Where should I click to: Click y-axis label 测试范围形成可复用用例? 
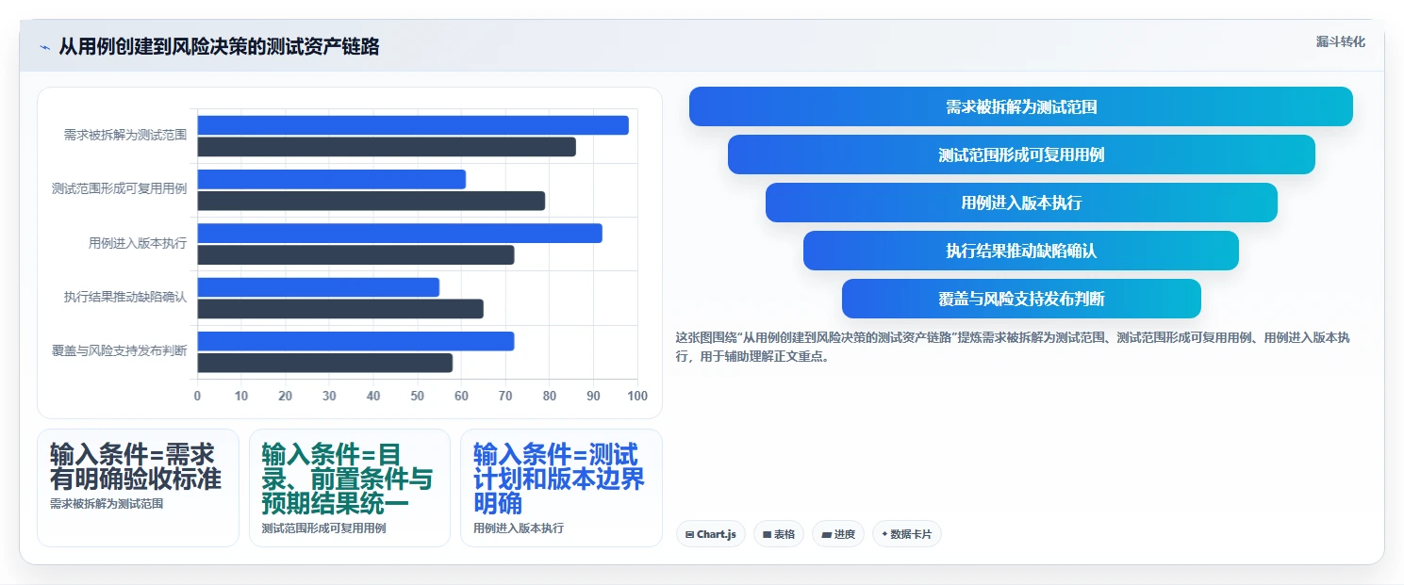click(x=119, y=188)
